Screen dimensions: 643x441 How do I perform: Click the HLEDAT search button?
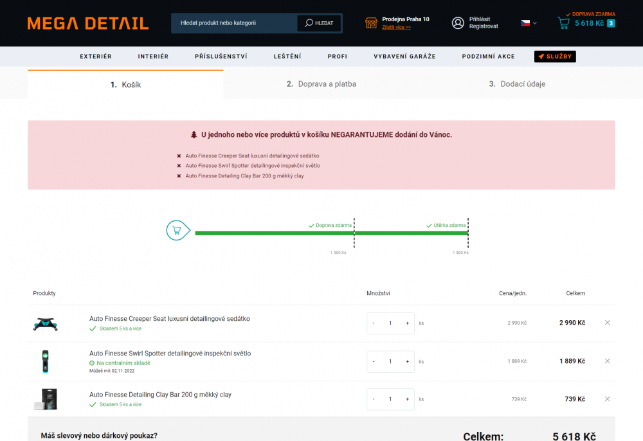pyautogui.click(x=319, y=23)
